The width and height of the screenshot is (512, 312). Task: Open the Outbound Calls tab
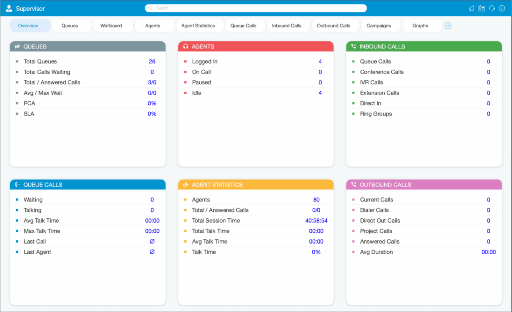[x=333, y=26]
